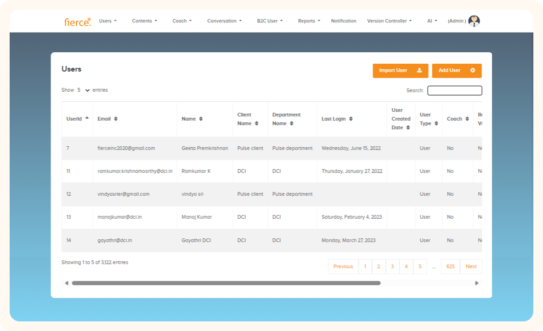
Task: Click the Next pagination button
Action: point(471,266)
